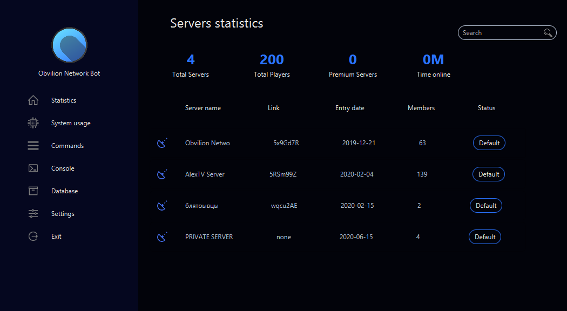Click the entry date 2020-02-15
The width and height of the screenshot is (567, 311).
[x=357, y=205]
